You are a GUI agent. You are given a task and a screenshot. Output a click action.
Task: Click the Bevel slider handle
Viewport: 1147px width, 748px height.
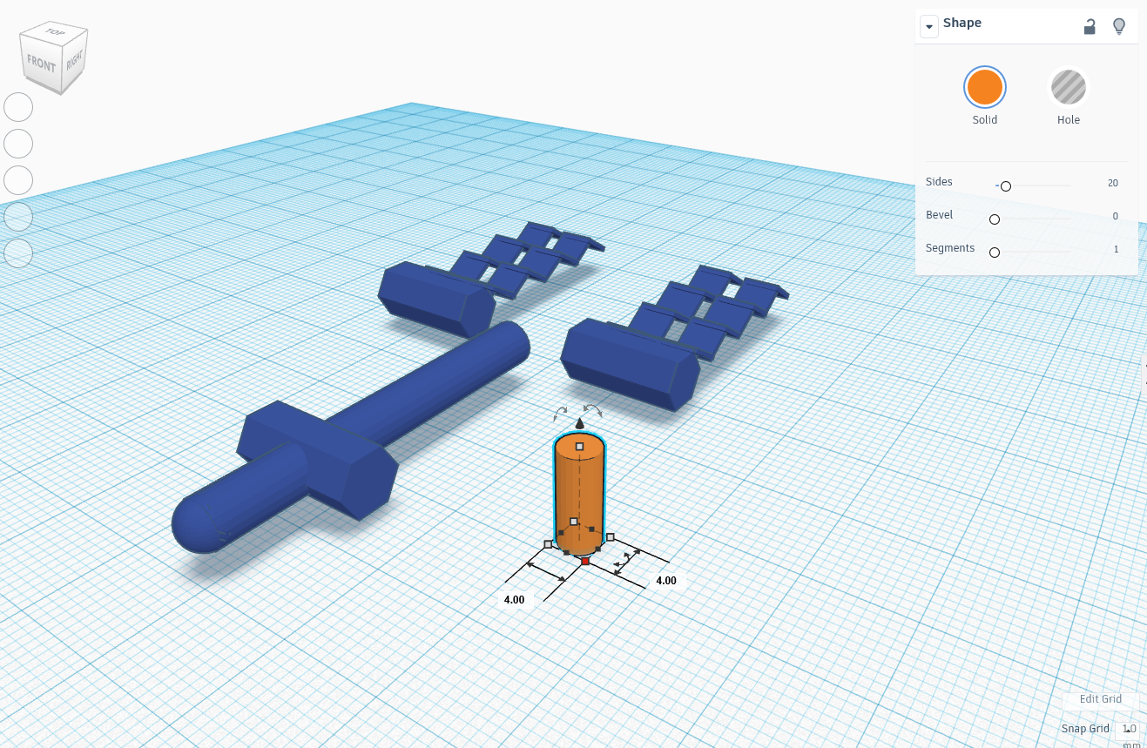pyautogui.click(x=995, y=219)
